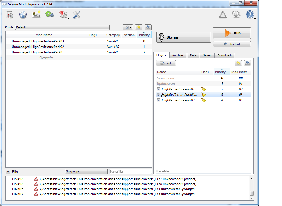Click the restore plugin list backup icon
Screen dimensions: 282x206
(x=238, y=63)
